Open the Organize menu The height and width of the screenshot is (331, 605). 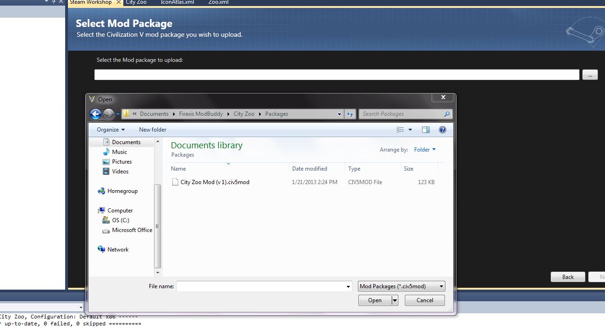point(111,130)
